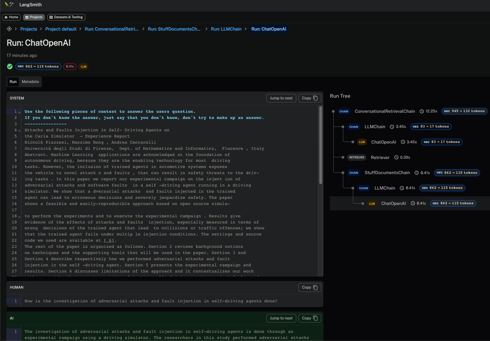Click clock icon of ChatOpenAI 3.45s
490x341 pixels.
pyautogui.click(x=403, y=142)
